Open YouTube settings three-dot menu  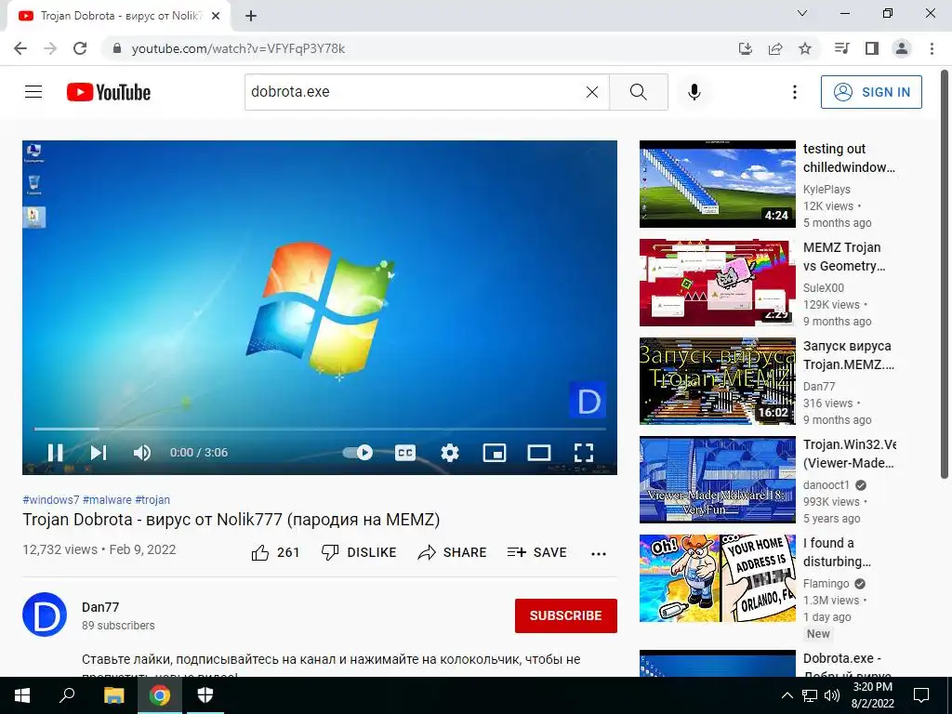click(x=794, y=92)
